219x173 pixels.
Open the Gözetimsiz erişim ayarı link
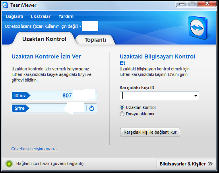point(35,149)
